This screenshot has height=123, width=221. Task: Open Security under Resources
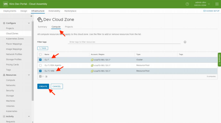point(10,90)
